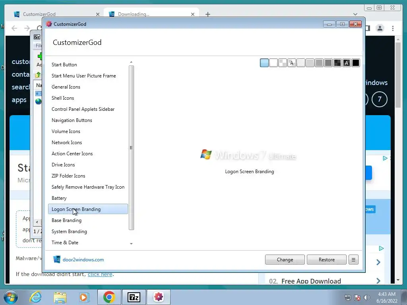This screenshot has height=305, width=407.
Task: Click the circled 7 badge on webpage
Action: click(380, 99)
